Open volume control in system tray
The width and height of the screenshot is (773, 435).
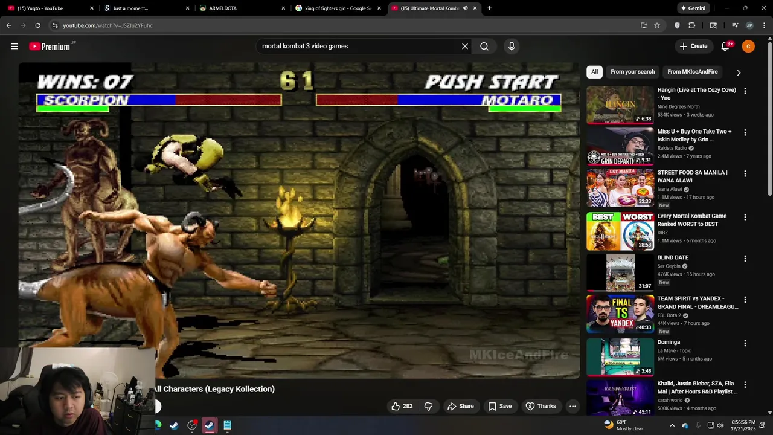tap(720, 425)
